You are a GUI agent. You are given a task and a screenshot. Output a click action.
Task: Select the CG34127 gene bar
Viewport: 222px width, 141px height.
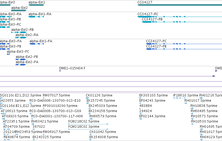(180, 5)
